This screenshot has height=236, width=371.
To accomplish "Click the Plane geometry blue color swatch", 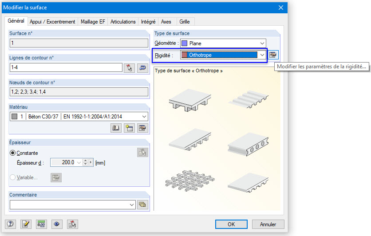I will click(x=184, y=43).
